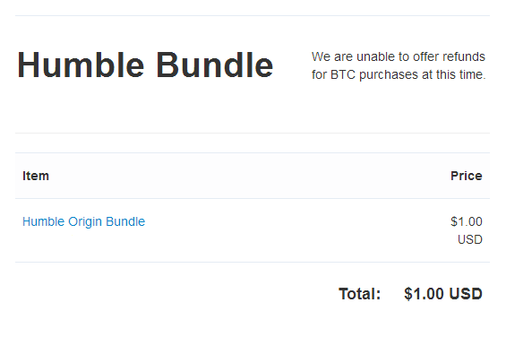Click the $1.00 price in the item row

click(467, 221)
